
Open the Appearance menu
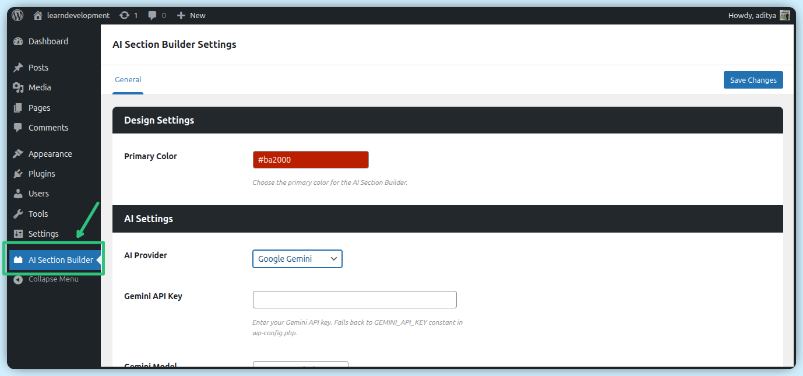click(x=50, y=154)
